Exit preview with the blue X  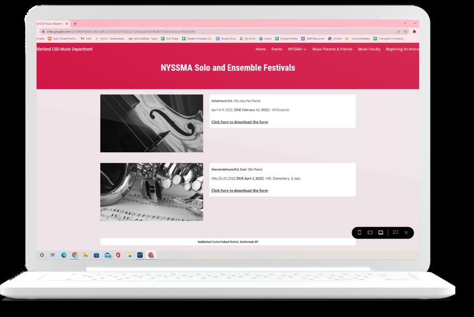tap(406, 232)
